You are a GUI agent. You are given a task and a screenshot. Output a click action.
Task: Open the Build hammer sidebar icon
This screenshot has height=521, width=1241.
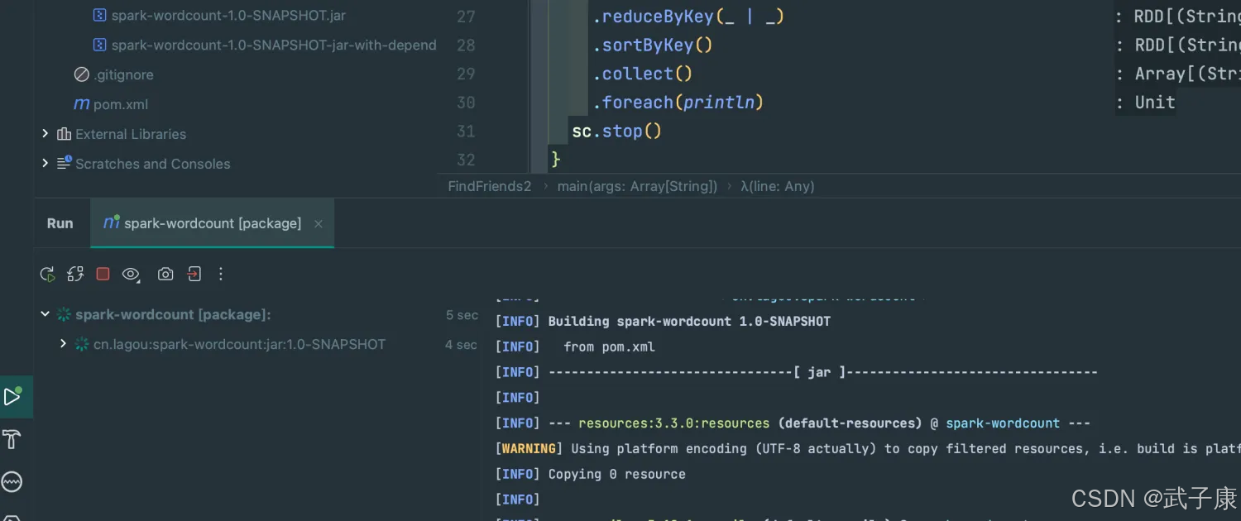tap(12, 439)
